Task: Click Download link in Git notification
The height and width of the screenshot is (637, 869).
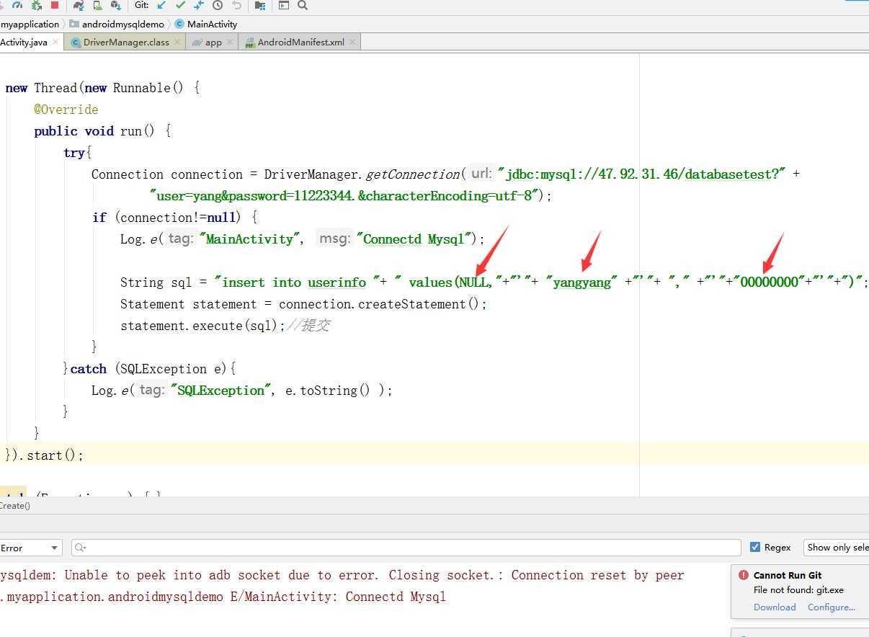Action: pyautogui.click(x=775, y=607)
